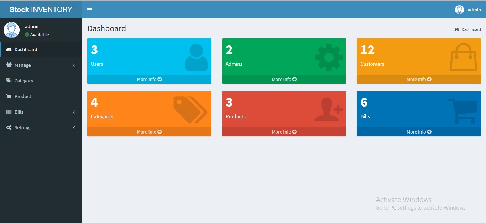Toggle the sidebar with the hamburger icon
The image size is (486, 223).
tap(89, 9)
